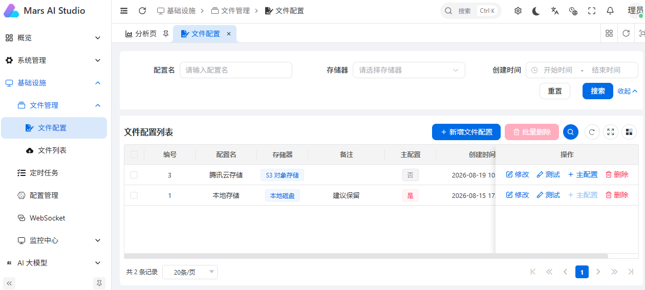
Task: Click 测试 for 腾讯云存储 row
Action: tap(548, 175)
